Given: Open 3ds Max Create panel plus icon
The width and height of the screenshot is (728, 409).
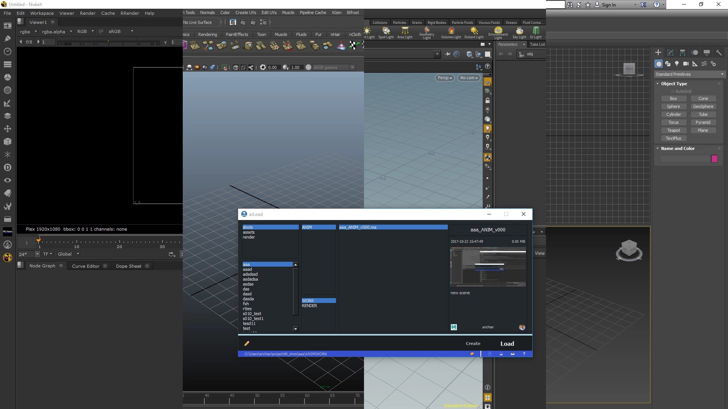Looking at the screenshot, I should pos(658,53).
